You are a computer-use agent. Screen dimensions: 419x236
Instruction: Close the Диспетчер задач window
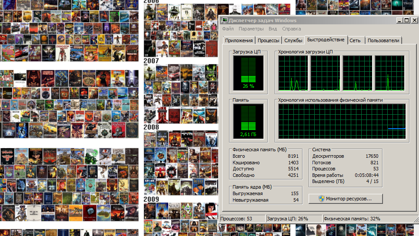tap(415, 20)
